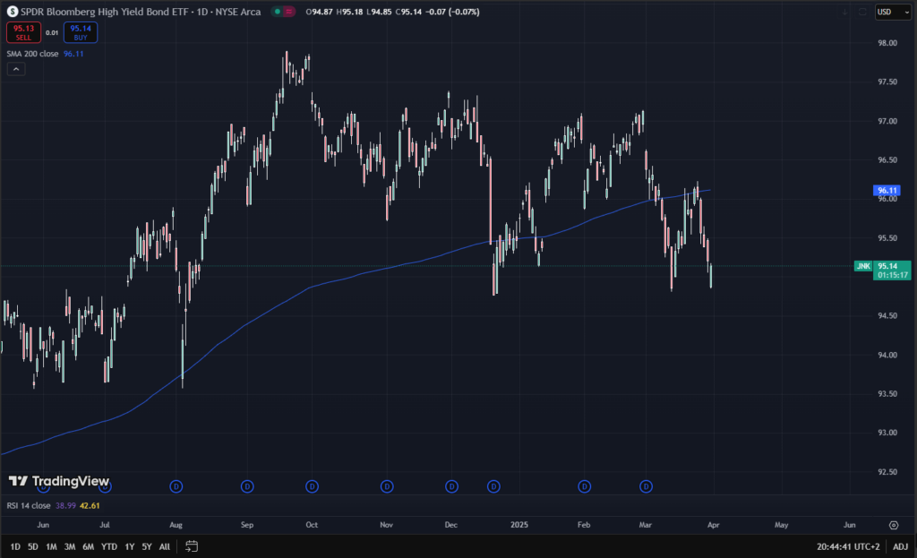Click the TradingView logo

[x=59, y=481]
